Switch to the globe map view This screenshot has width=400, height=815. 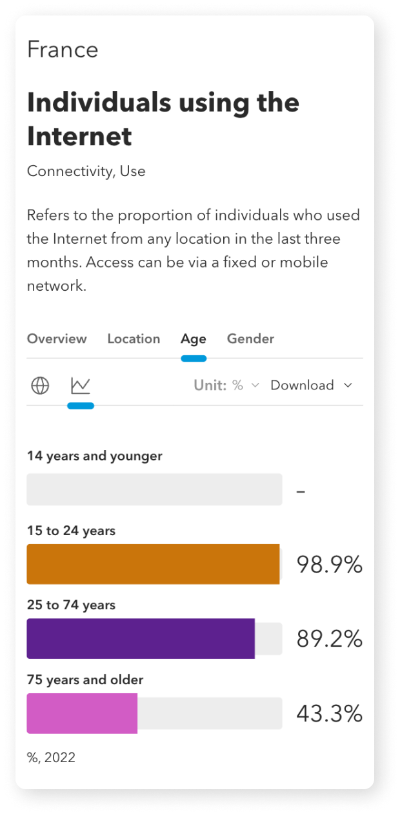tap(40, 386)
